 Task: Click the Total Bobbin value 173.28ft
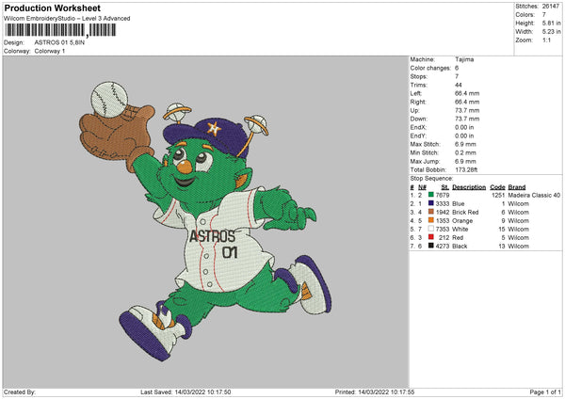tap(466, 169)
